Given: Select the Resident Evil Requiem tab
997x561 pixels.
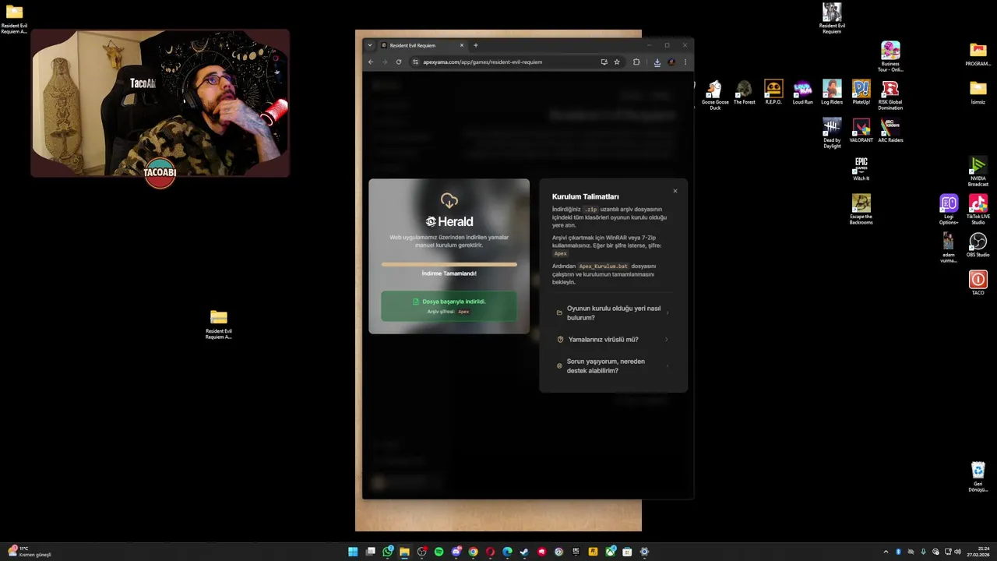Looking at the screenshot, I should click(423, 45).
